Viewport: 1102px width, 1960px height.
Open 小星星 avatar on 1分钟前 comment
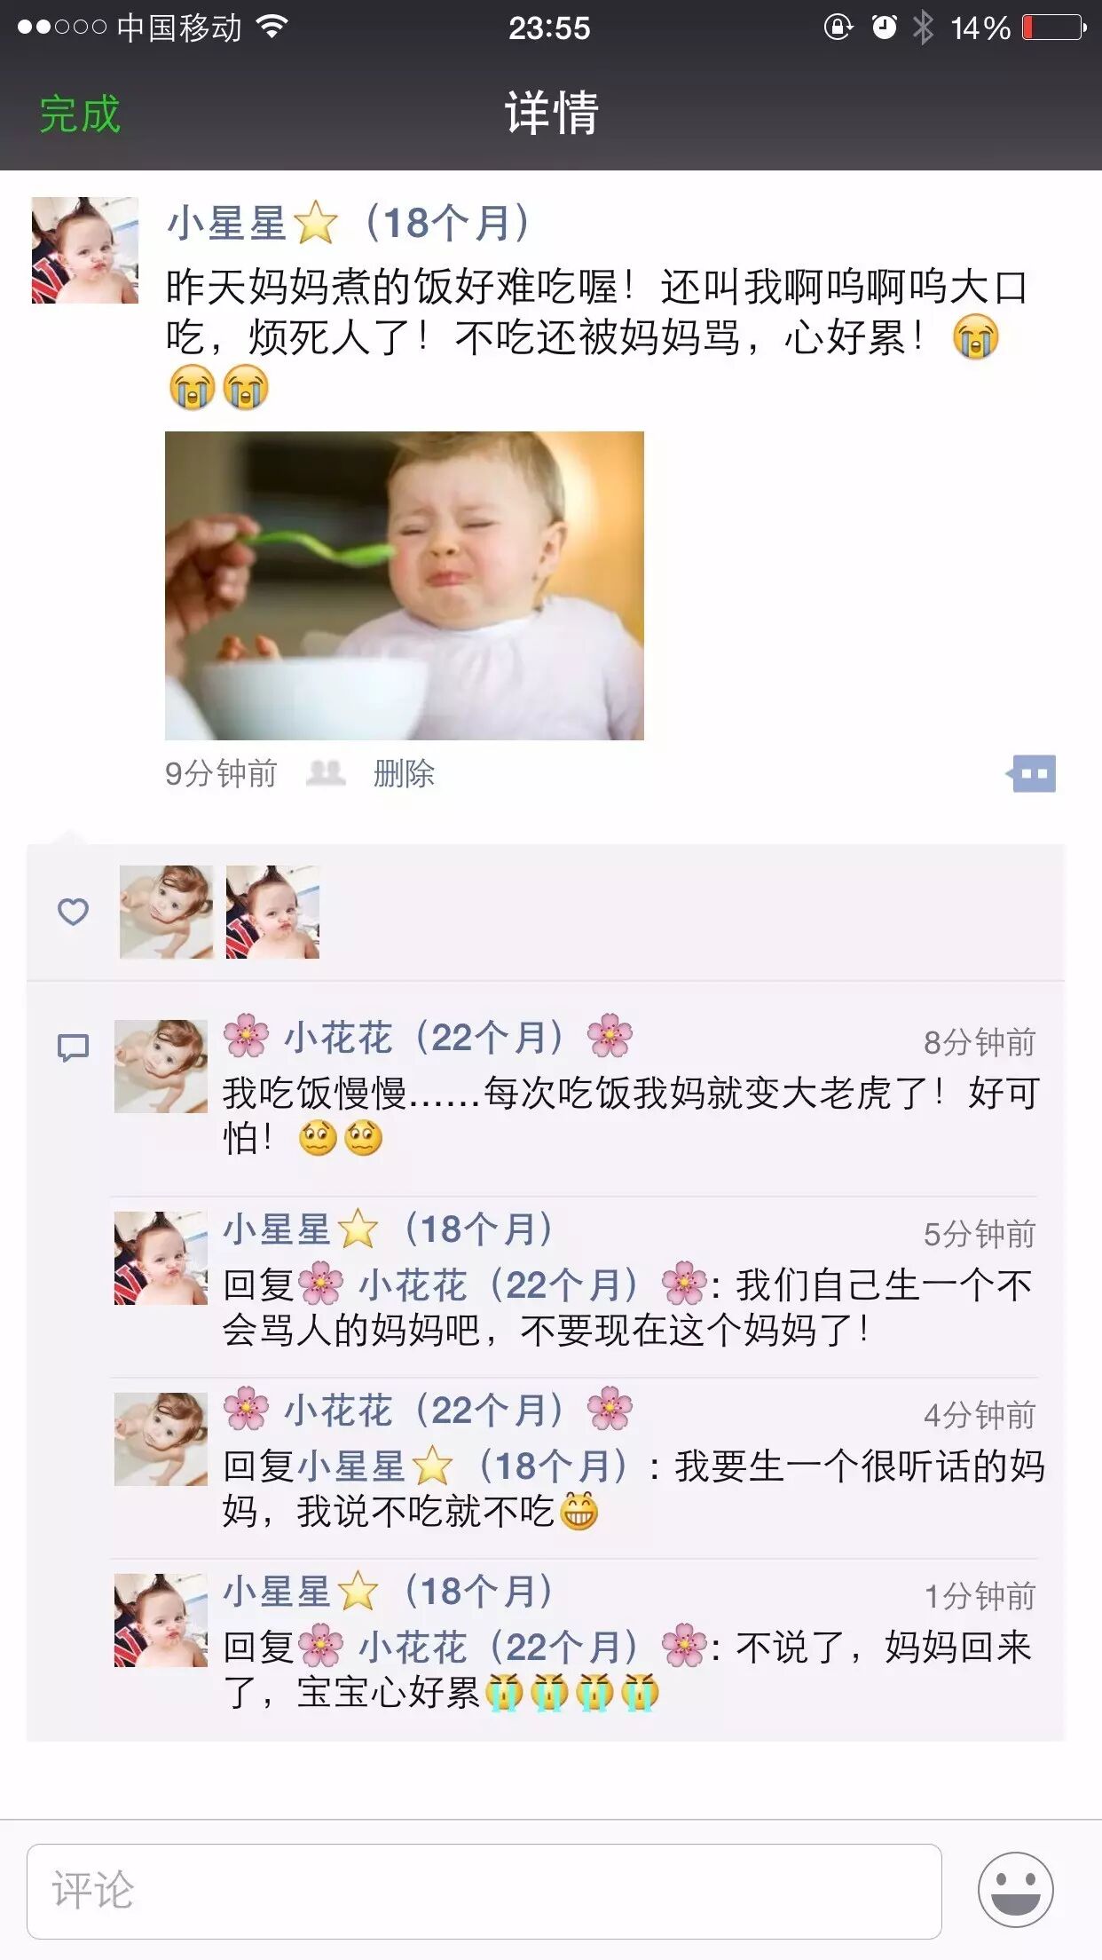tap(161, 1620)
